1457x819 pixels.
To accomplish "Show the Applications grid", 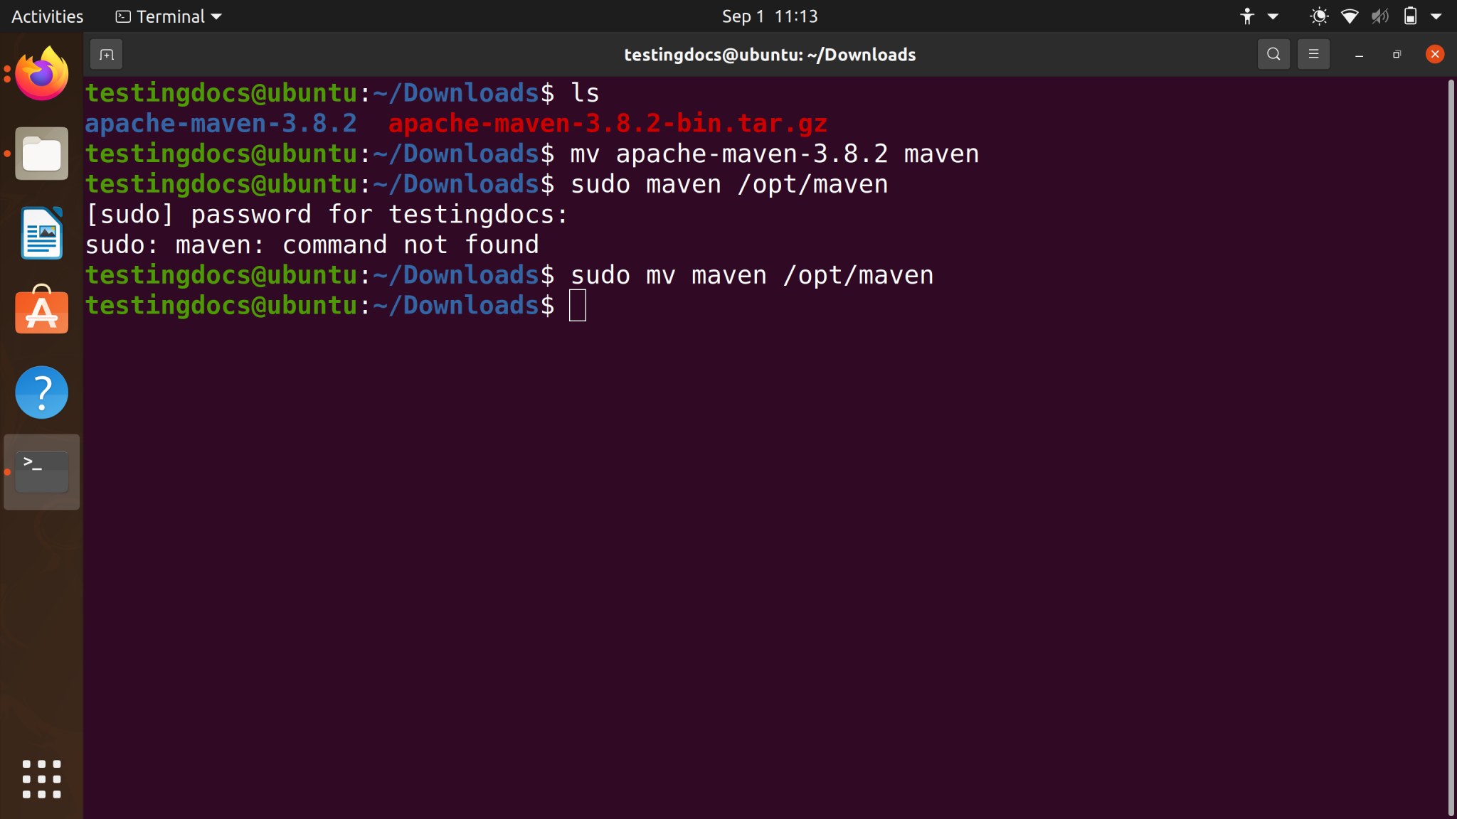I will pyautogui.click(x=41, y=779).
